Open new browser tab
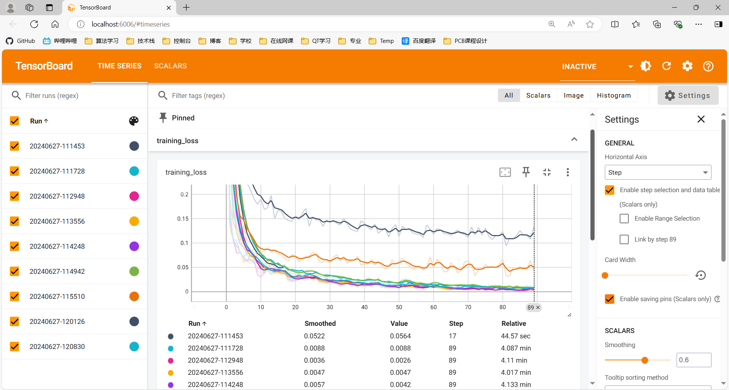Viewport: 729px width, 390px height. click(186, 8)
